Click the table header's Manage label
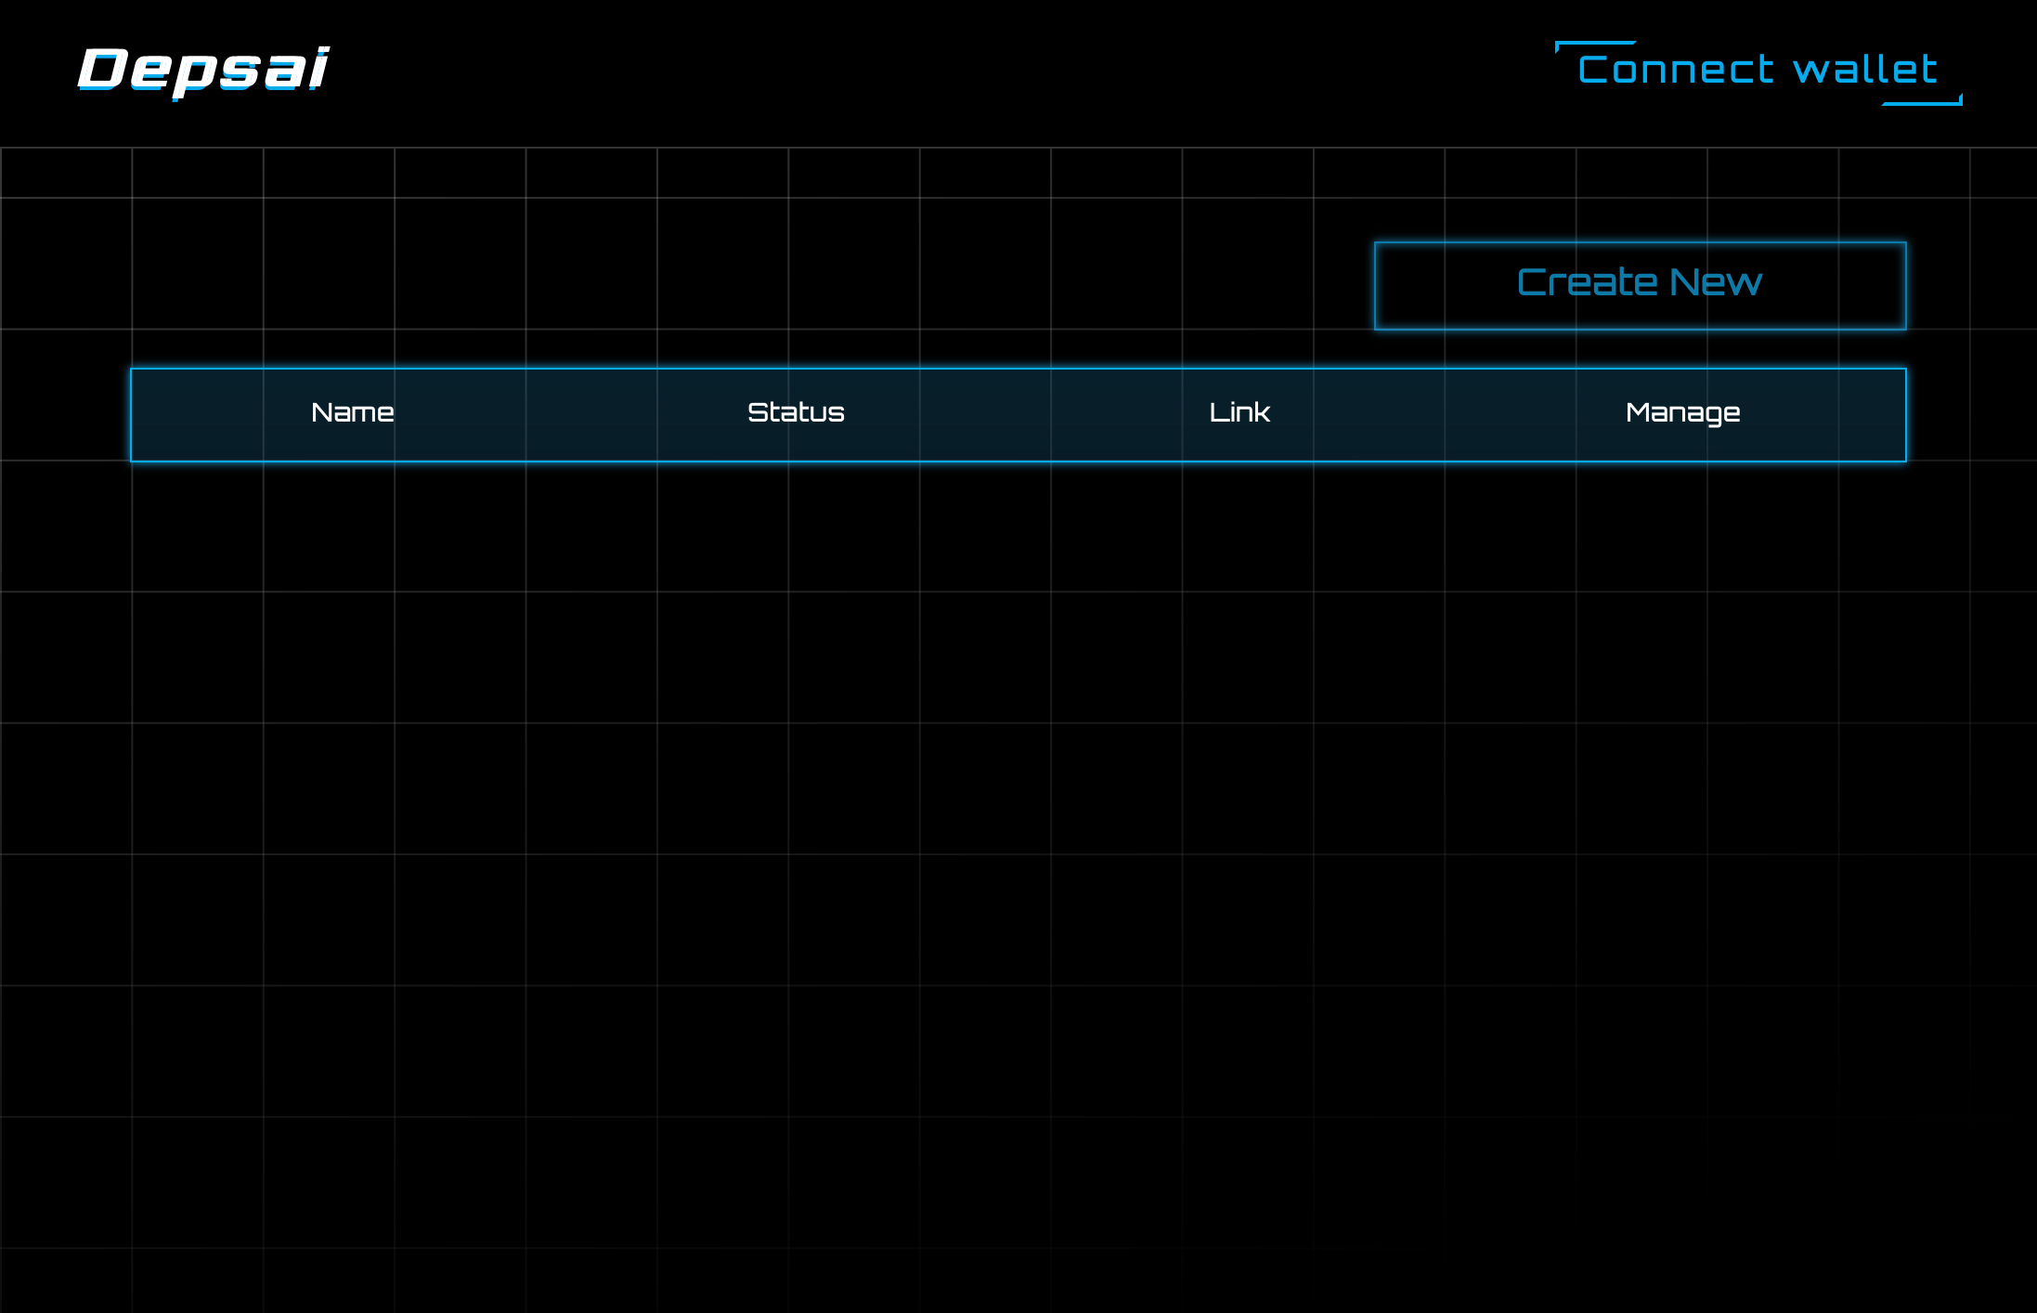The height and width of the screenshot is (1313, 2037). tap(1682, 412)
